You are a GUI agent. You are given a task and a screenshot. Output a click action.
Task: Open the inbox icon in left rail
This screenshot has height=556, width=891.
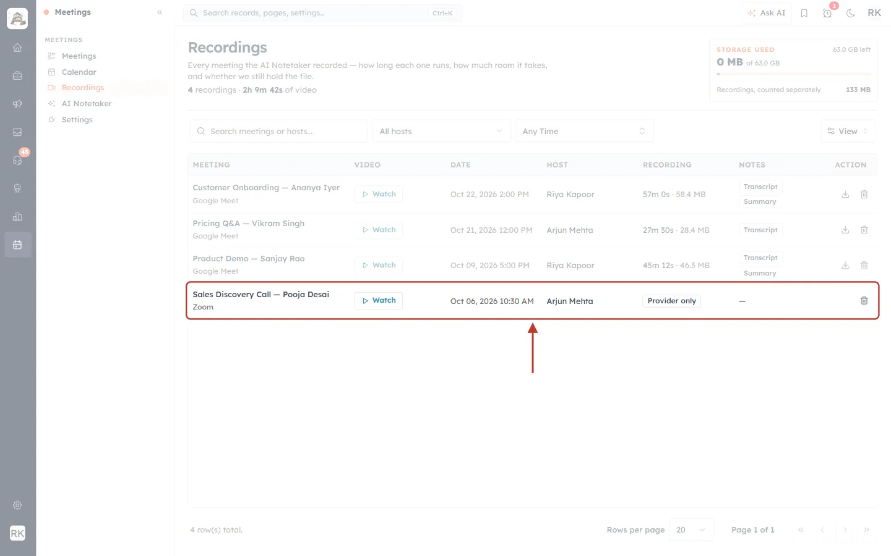point(17,132)
